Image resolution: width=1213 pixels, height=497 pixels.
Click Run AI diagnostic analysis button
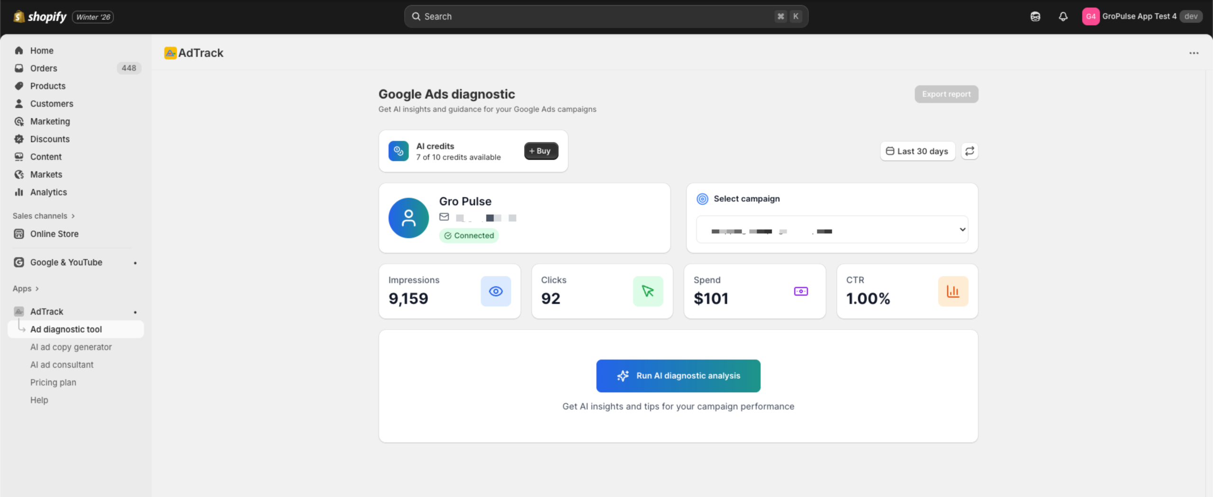coord(678,376)
